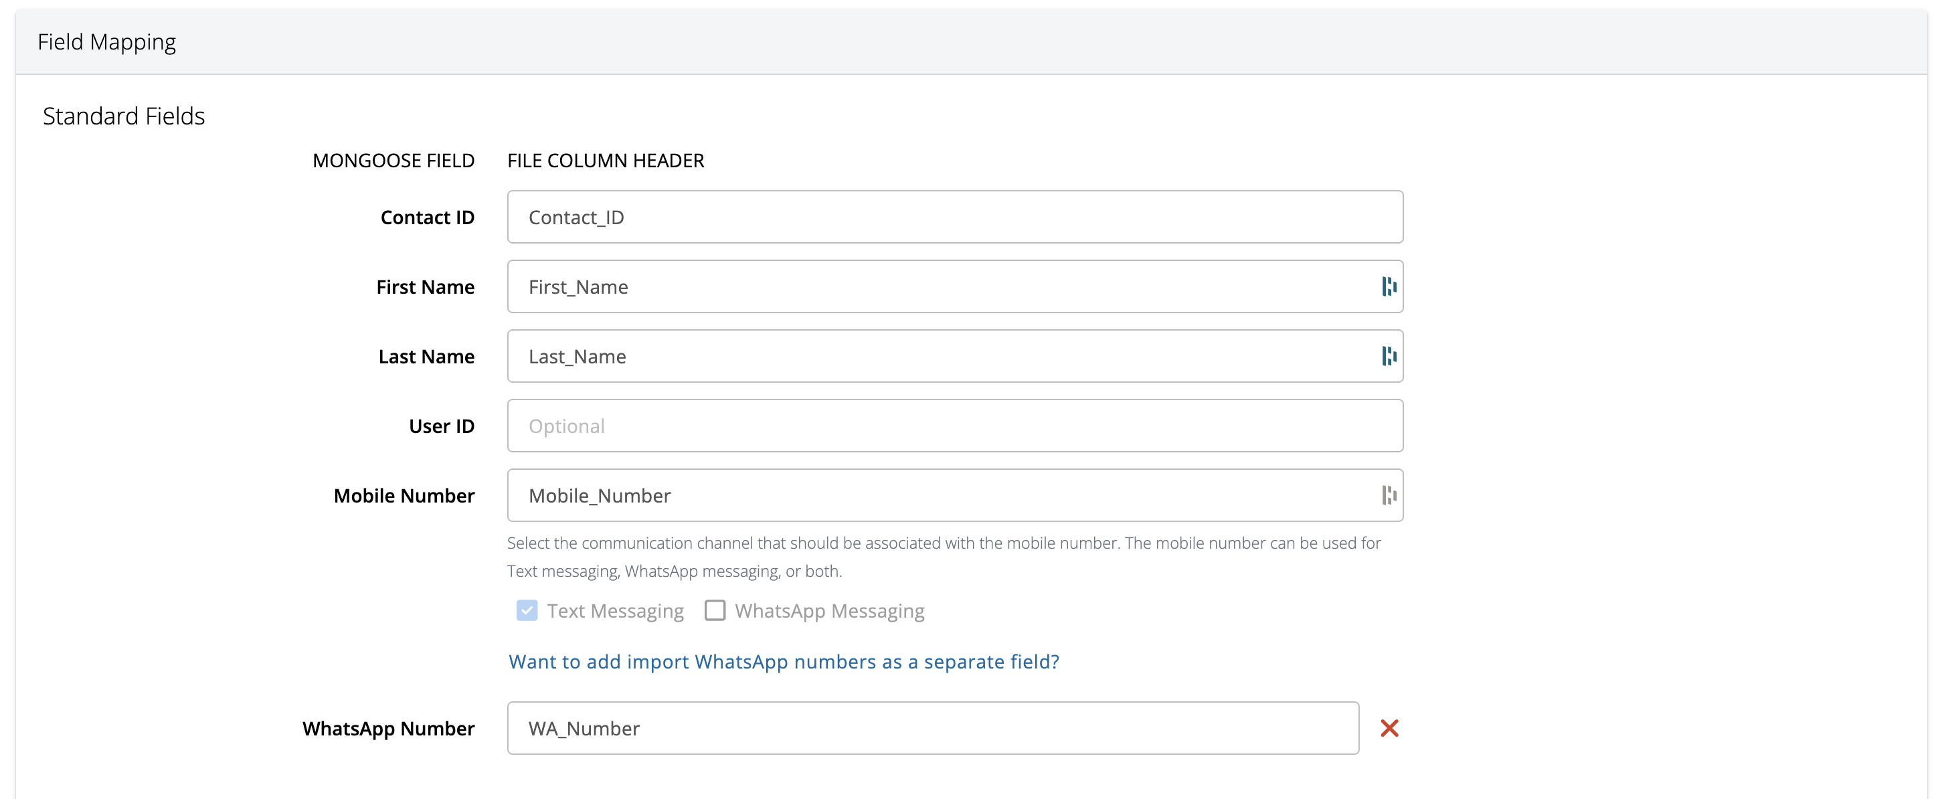
Task: Click the bold WhatsApp Number field label
Action: (388, 729)
